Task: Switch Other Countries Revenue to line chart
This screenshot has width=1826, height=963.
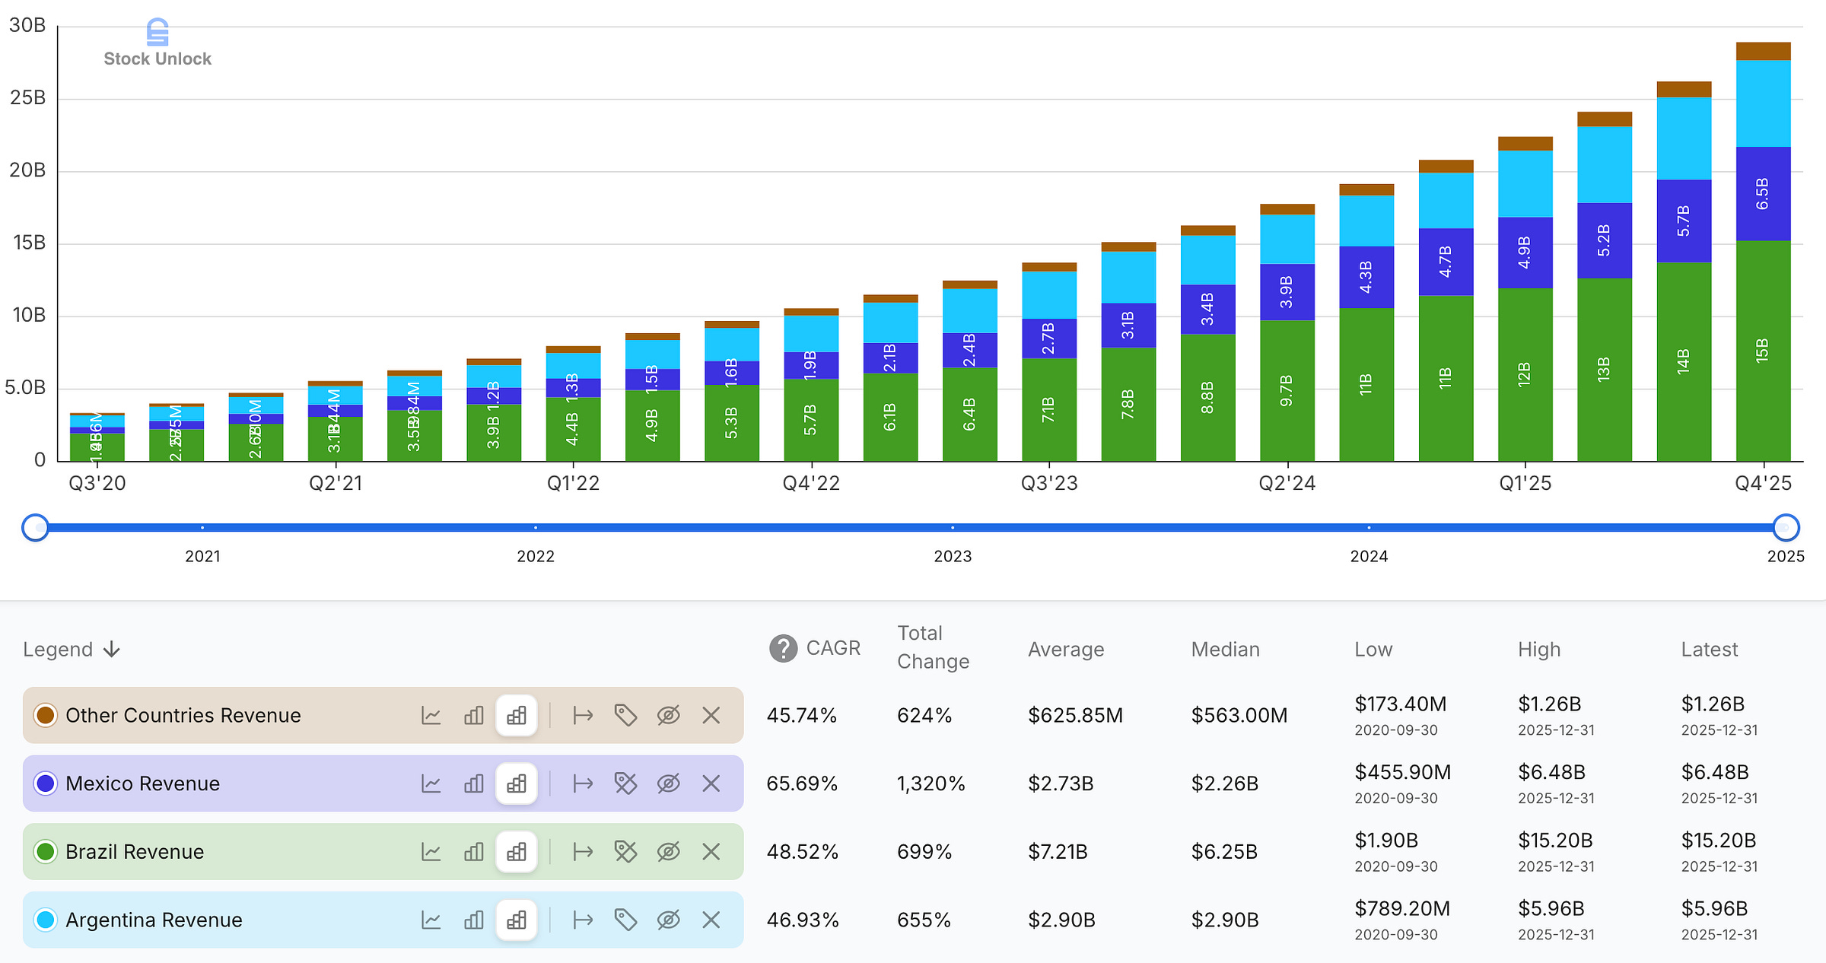Action: tap(431, 715)
